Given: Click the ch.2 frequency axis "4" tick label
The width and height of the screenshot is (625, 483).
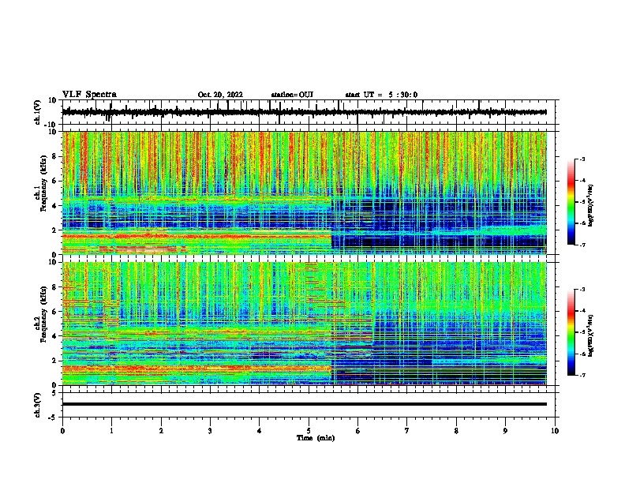Looking at the screenshot, I should [x=54, y=336].
